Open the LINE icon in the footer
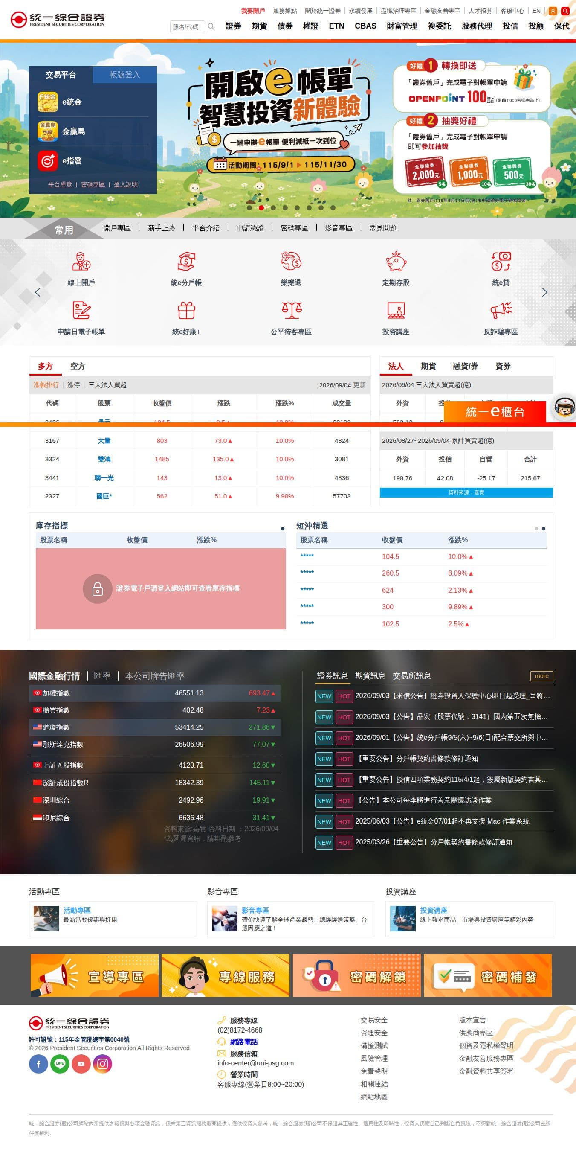This screenshot has height=1164, width=576. click(x=60, y=1064)
